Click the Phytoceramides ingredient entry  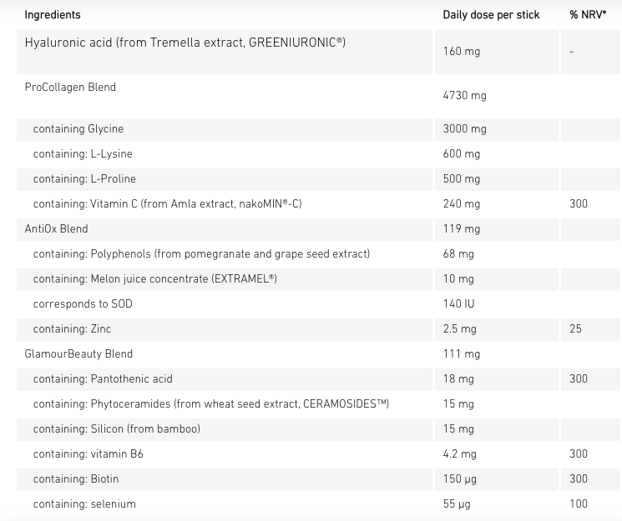[210, 404]
